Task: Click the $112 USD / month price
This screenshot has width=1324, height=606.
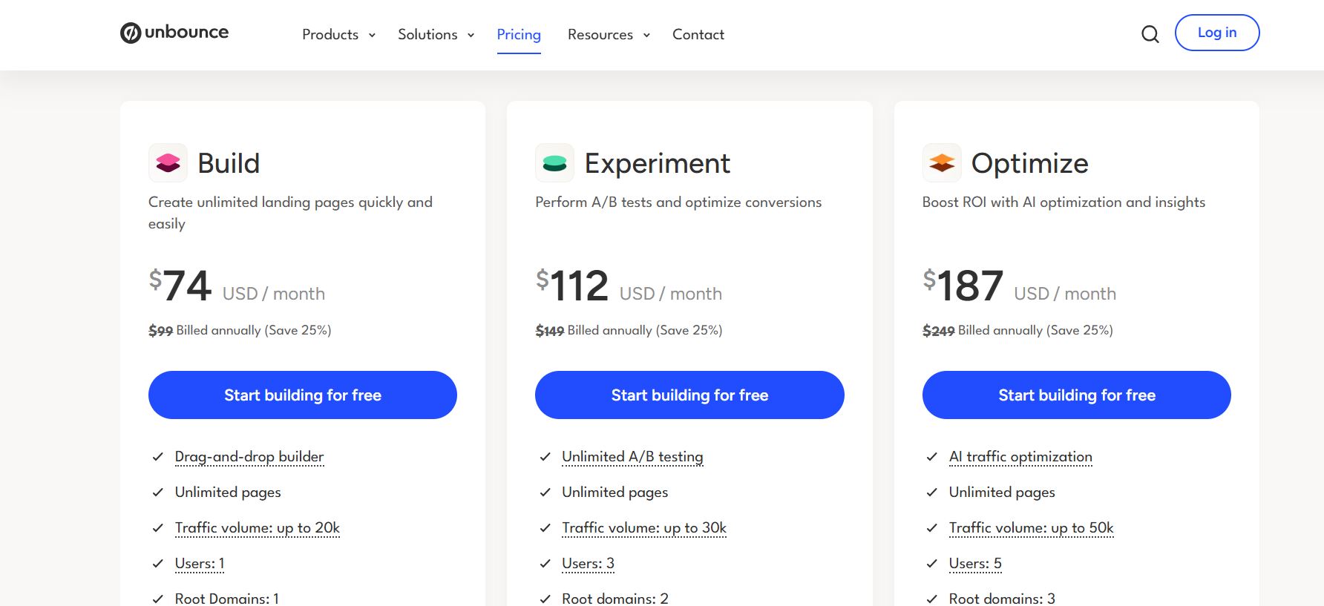Action: pyautogui.click(x=629, y=286)
